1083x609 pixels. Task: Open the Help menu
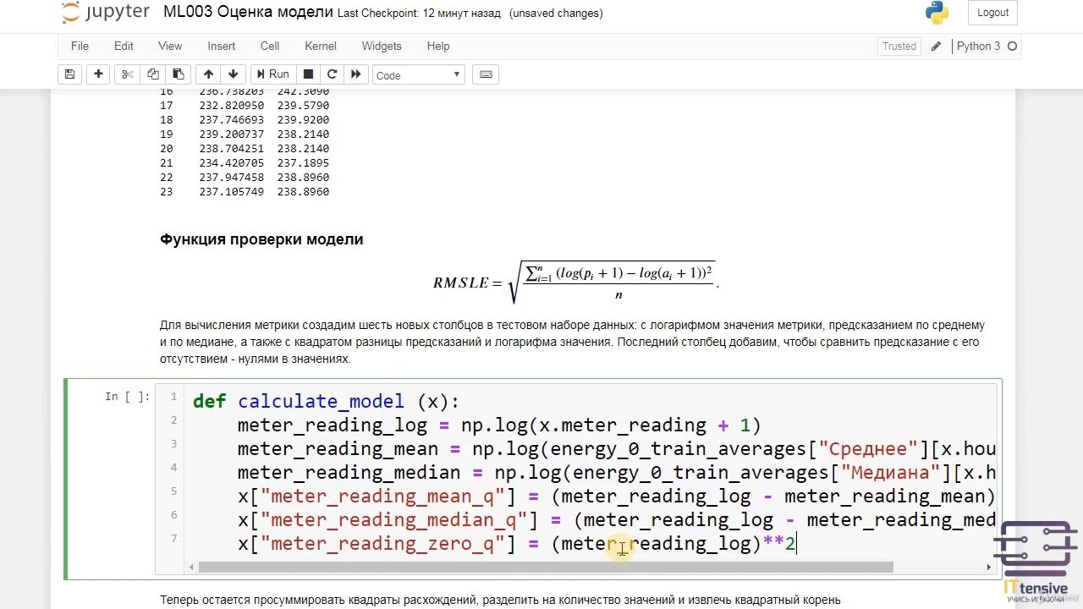[x=438, y=47]
